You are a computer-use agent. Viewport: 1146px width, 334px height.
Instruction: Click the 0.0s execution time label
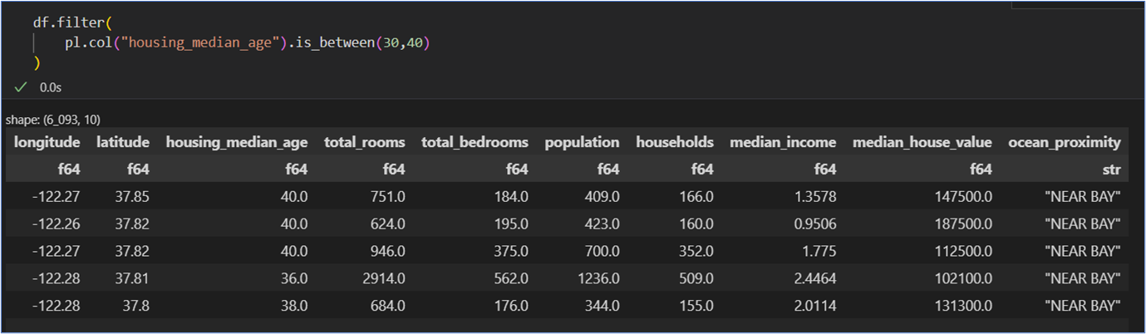(51, 87)
